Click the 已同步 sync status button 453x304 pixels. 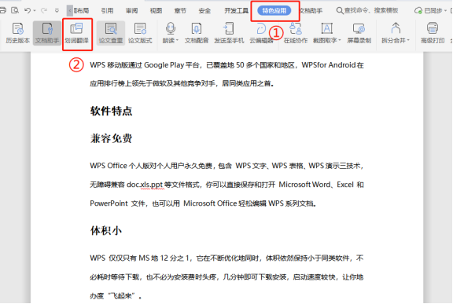pos(430,11)
